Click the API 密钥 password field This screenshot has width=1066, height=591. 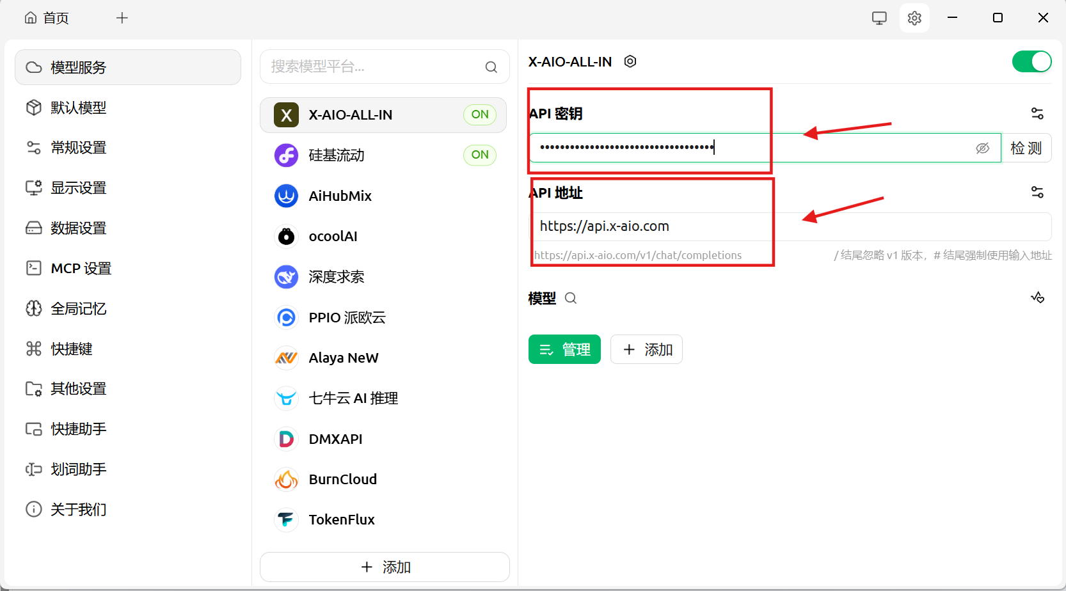765,148
